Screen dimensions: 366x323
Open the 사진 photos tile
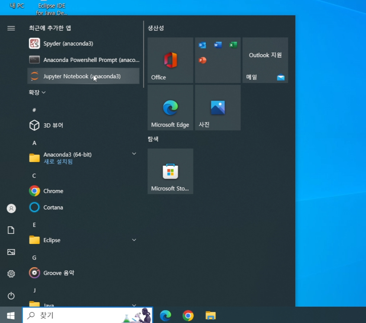point(218,107)
